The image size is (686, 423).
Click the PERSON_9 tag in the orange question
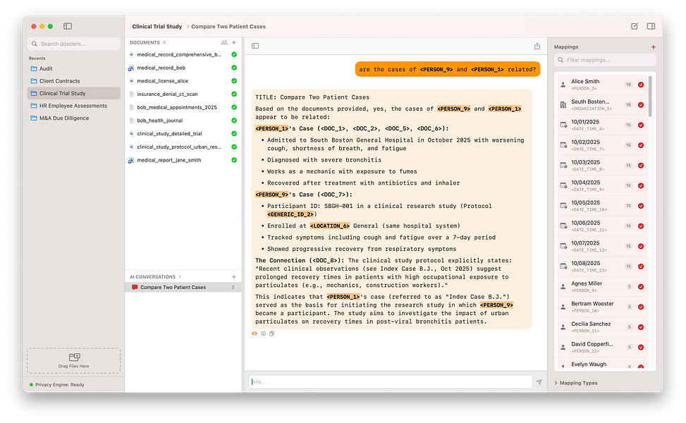(x=436, y=70)
